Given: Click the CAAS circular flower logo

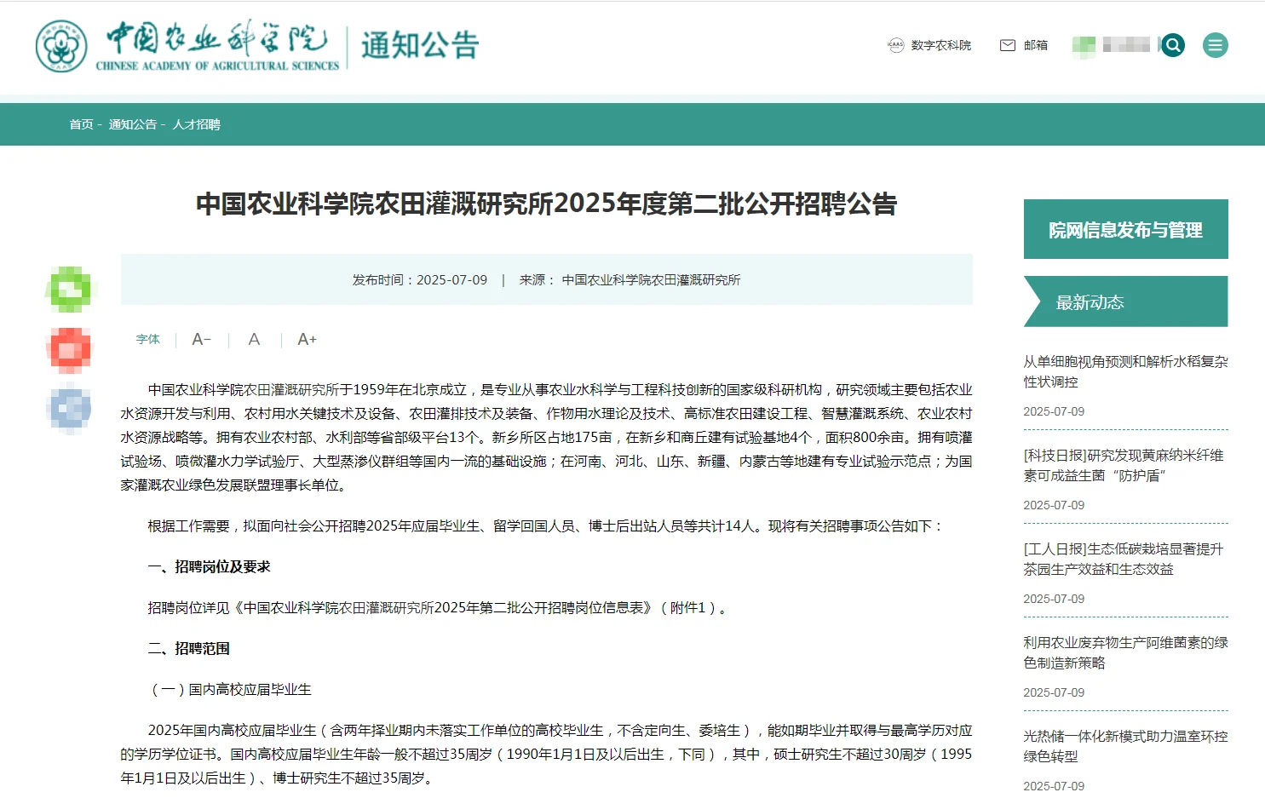Looking at the screenshot, I should pos(61,46).
